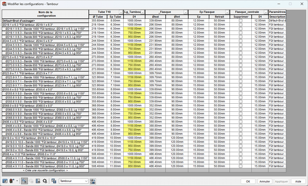Click the table list icon next to gear

[38, 181]
